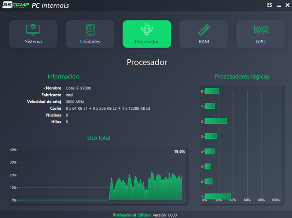Click the 3600 MHz clock speed value

point(74,101)
